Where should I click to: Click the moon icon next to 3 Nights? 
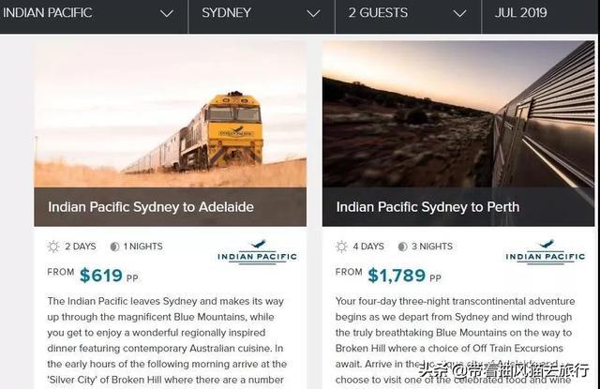click(402, 247)
